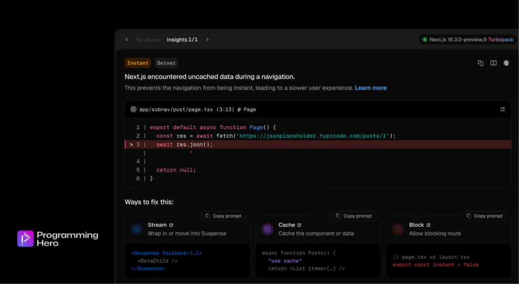The width and height of the screenshot is (519, 284).
Task: Open the documentation book icon
Action: 494,63
